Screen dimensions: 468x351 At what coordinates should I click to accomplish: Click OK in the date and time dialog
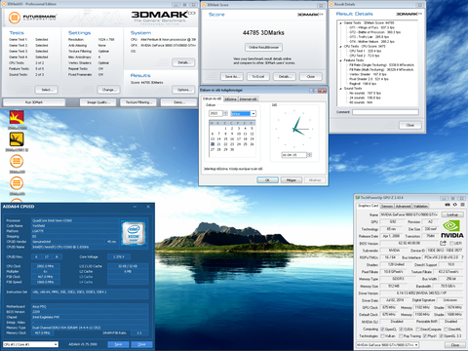[267, 180]
